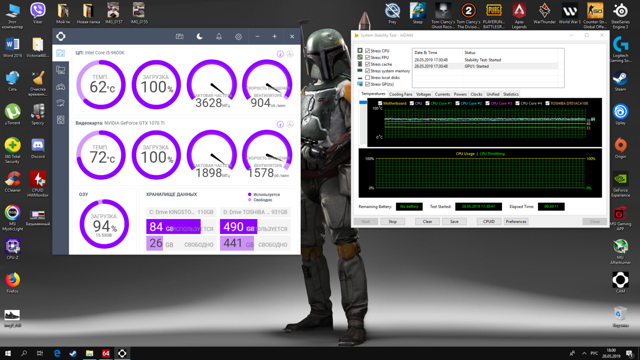Select the MSI MysticLight desktop icon

[12, 217]
